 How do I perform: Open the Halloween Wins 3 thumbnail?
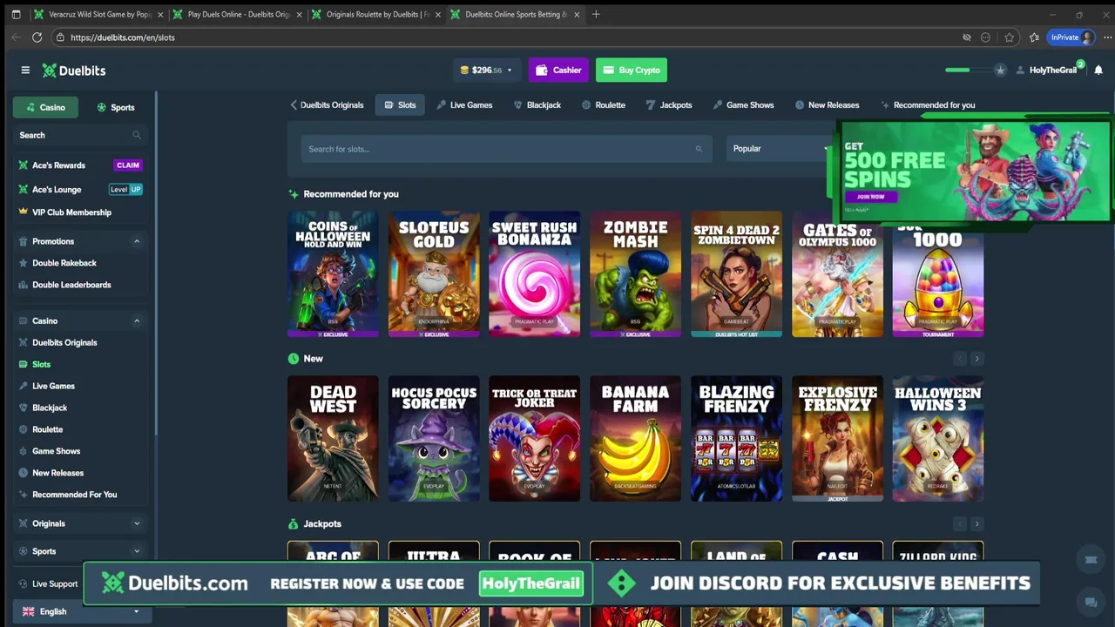coord(938,439)
